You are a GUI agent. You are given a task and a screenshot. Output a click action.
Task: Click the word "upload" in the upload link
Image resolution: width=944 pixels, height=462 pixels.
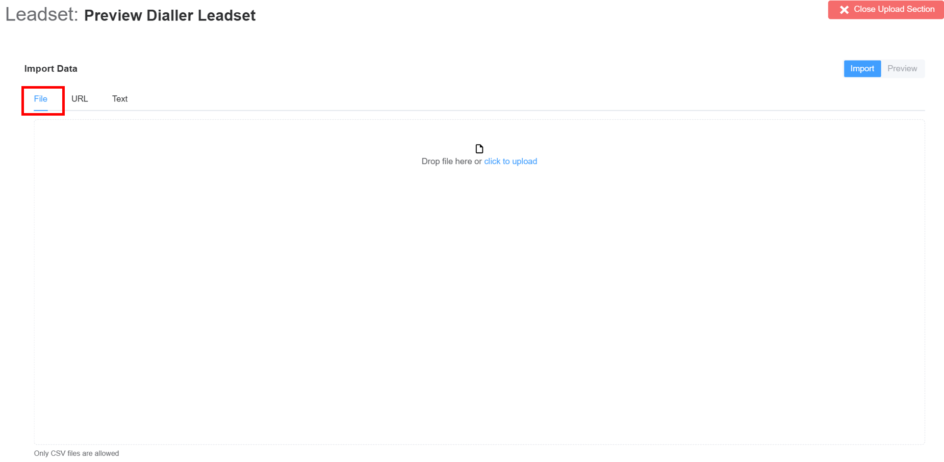click(x=525, y=161)
